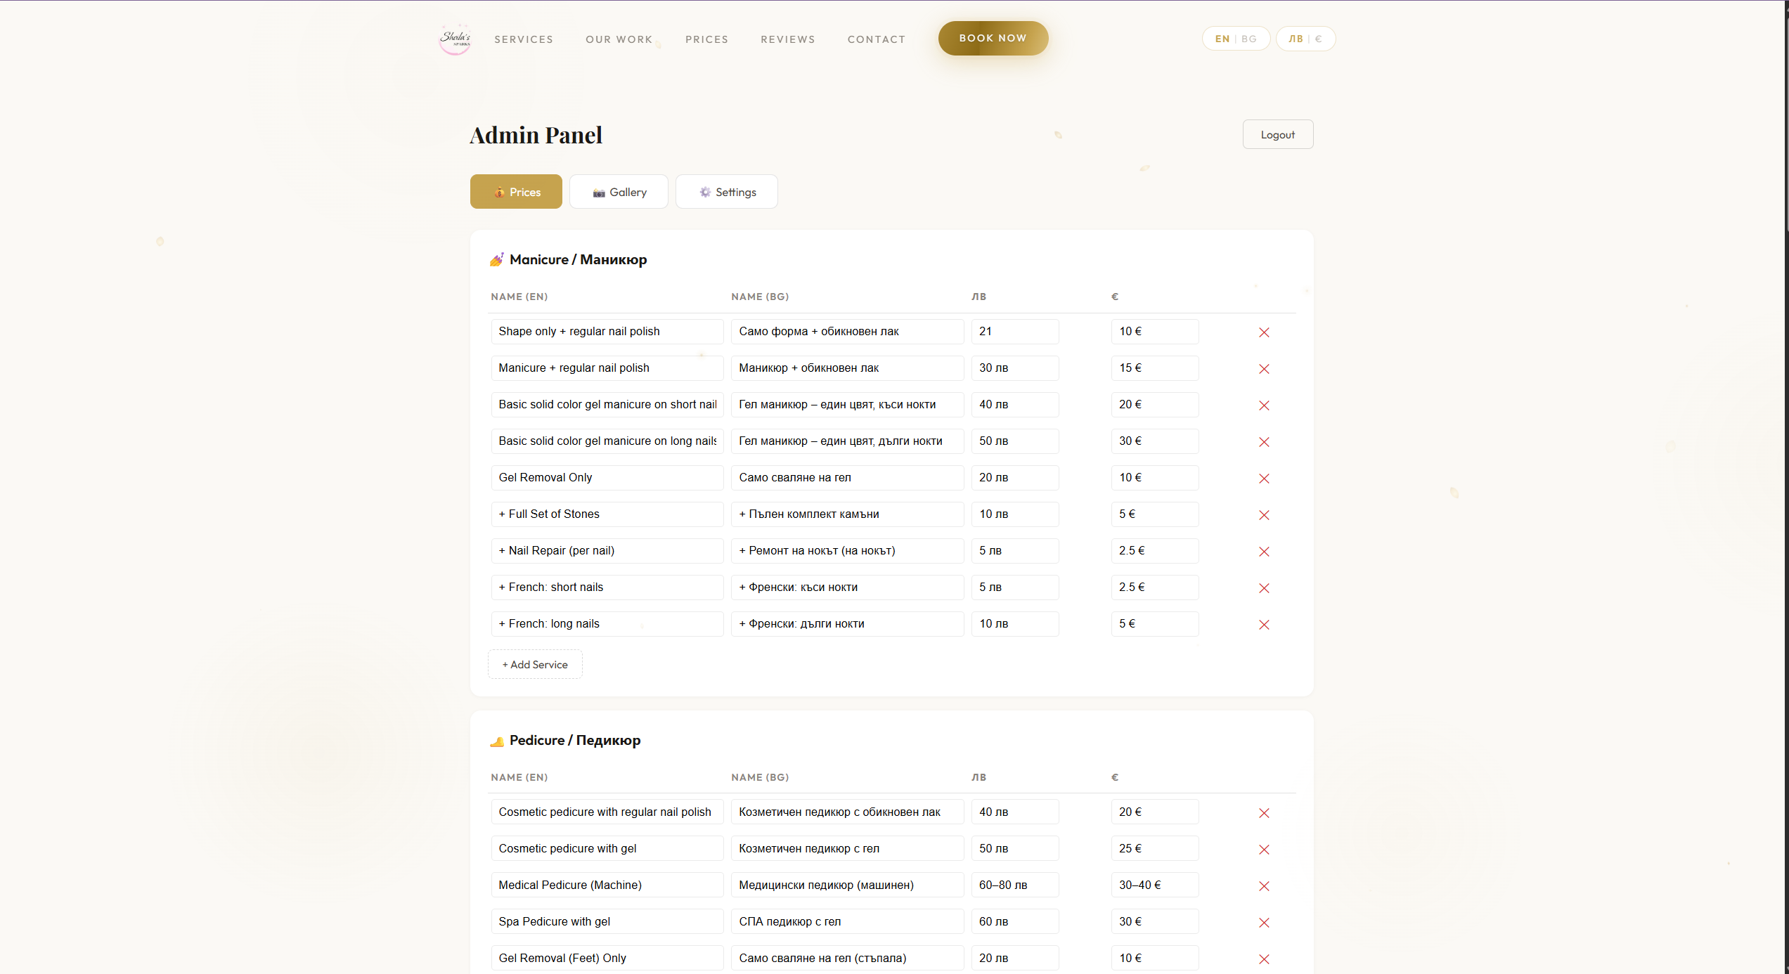Switch currency display to euro

tap(1319, 39)
